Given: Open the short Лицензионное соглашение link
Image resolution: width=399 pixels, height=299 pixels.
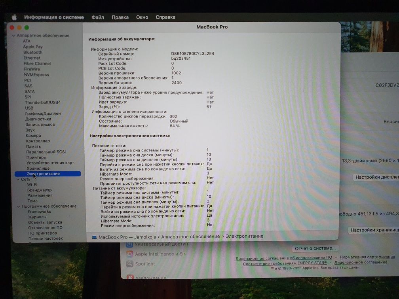Looking at the screenshot, I should tap(361, 262).
